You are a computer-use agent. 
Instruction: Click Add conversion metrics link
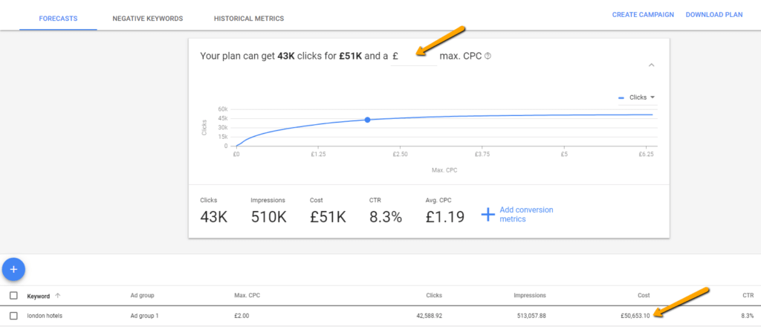(x=526, y=215)
